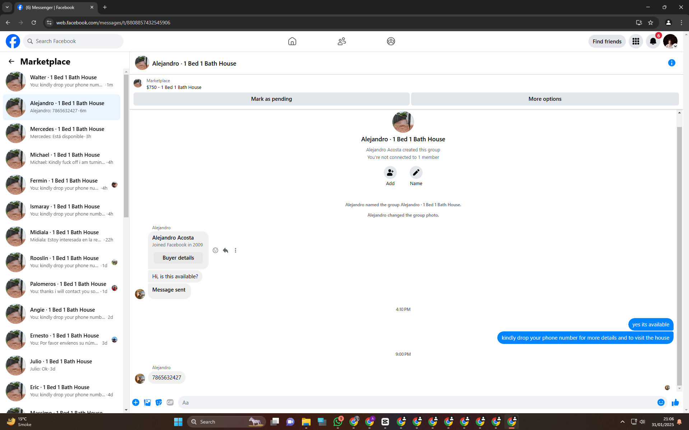This screenshot has height=430, width=689.
Task: Focus the Search Facebook field
Action: (73, 41)
